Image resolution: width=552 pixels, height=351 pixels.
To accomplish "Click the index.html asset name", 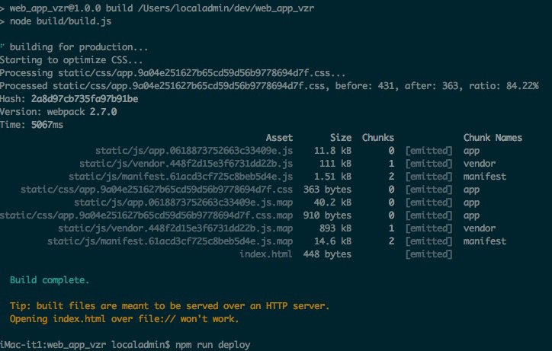I will [x=265, y=254].
